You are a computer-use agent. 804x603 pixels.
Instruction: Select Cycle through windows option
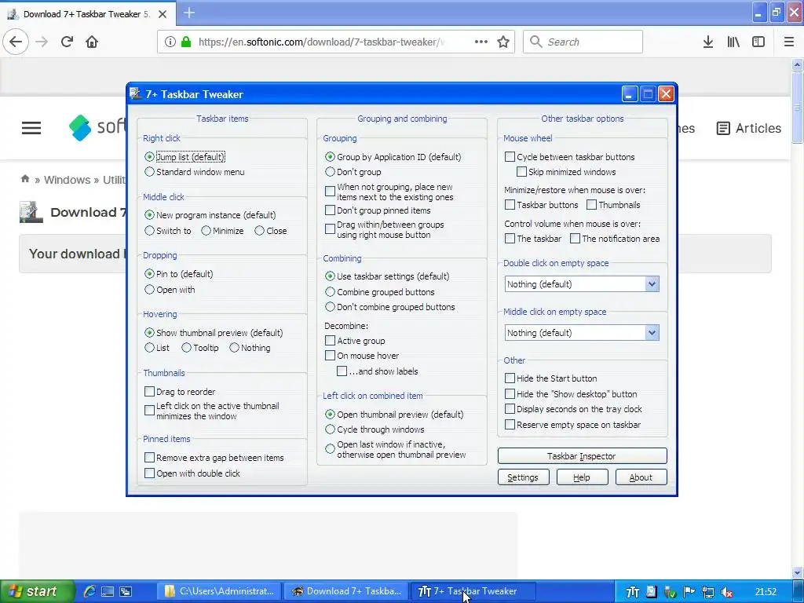click(x=330, y=429)
